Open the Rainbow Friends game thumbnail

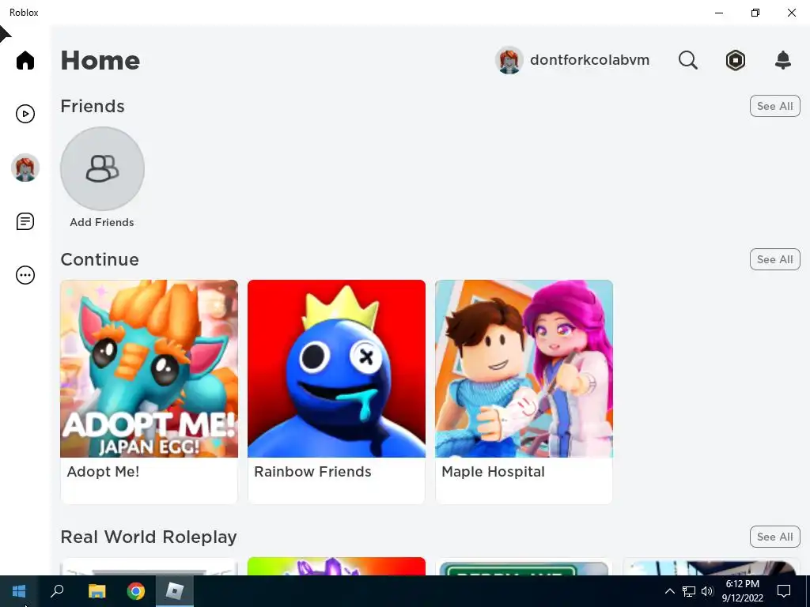coord(336,368)
